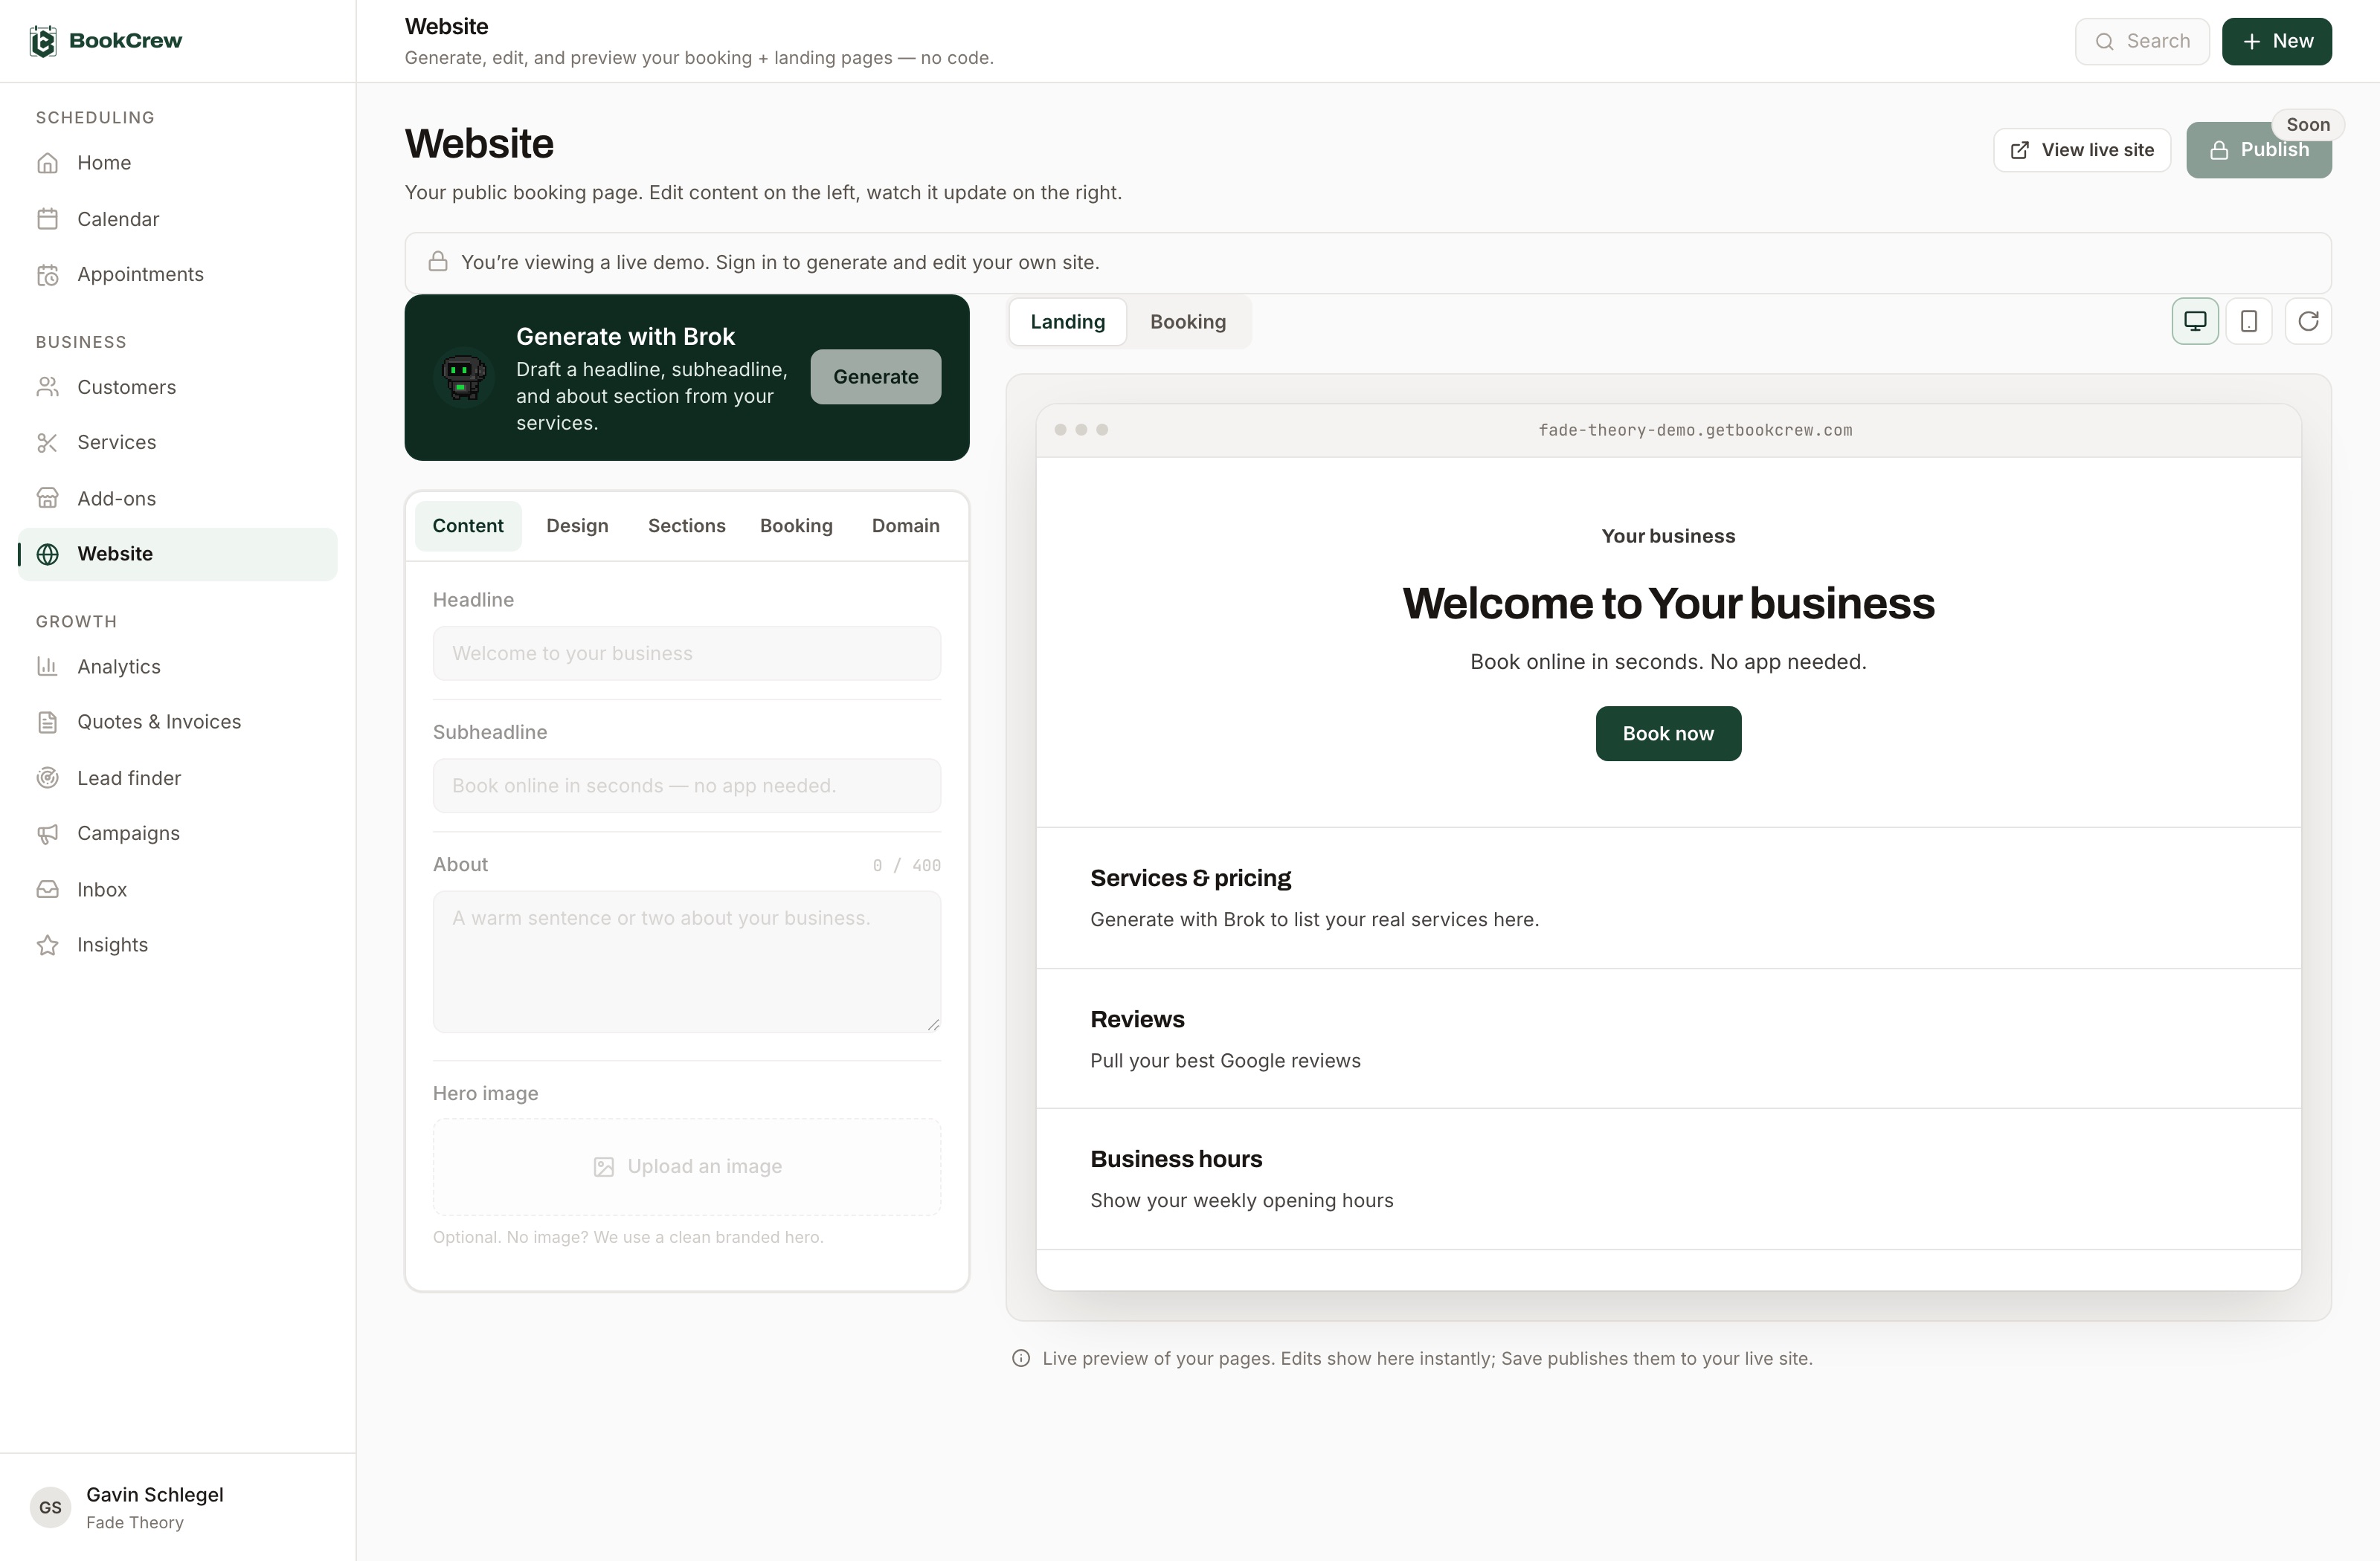Click the Publish button
2380x1561 pixels.
(2259, 150)
